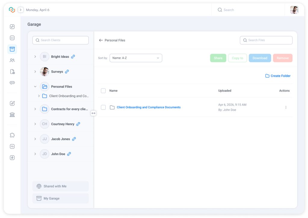The height and width of the screenshot is (218, 308).
Task: Open Shared with Me section
Action: (x=60, y=186)
